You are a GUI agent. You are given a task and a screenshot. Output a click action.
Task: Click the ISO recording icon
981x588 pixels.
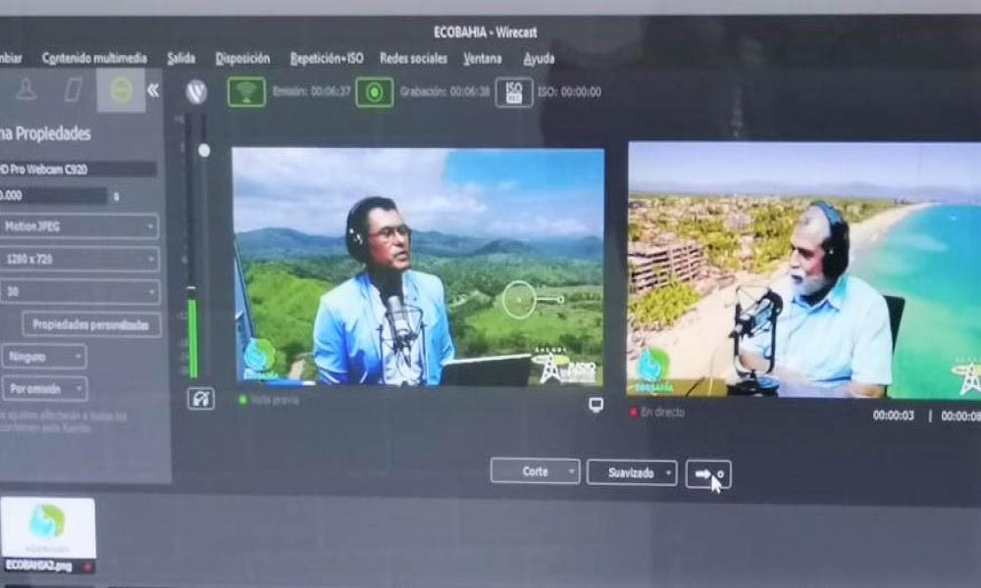pos(513,92)
